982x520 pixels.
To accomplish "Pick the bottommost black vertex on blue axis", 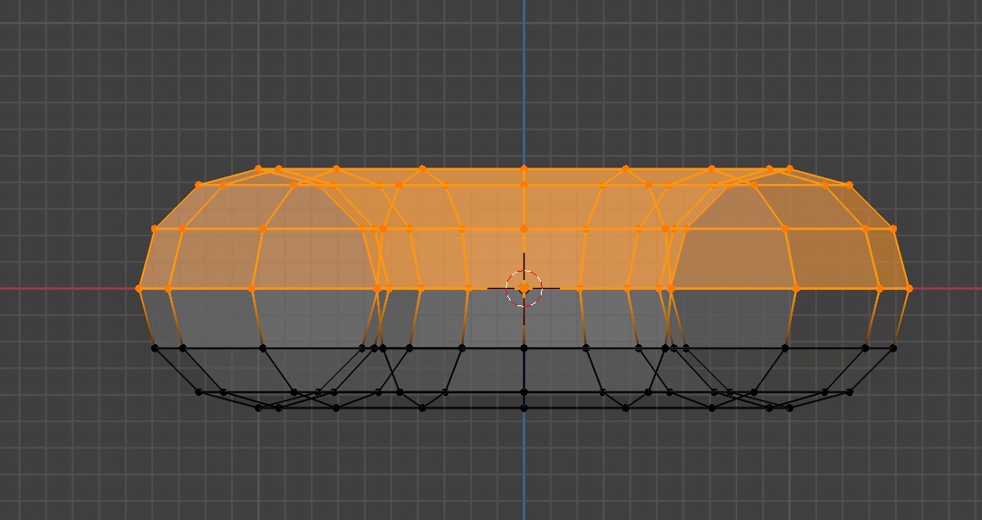I will click(x=524, y=409).
